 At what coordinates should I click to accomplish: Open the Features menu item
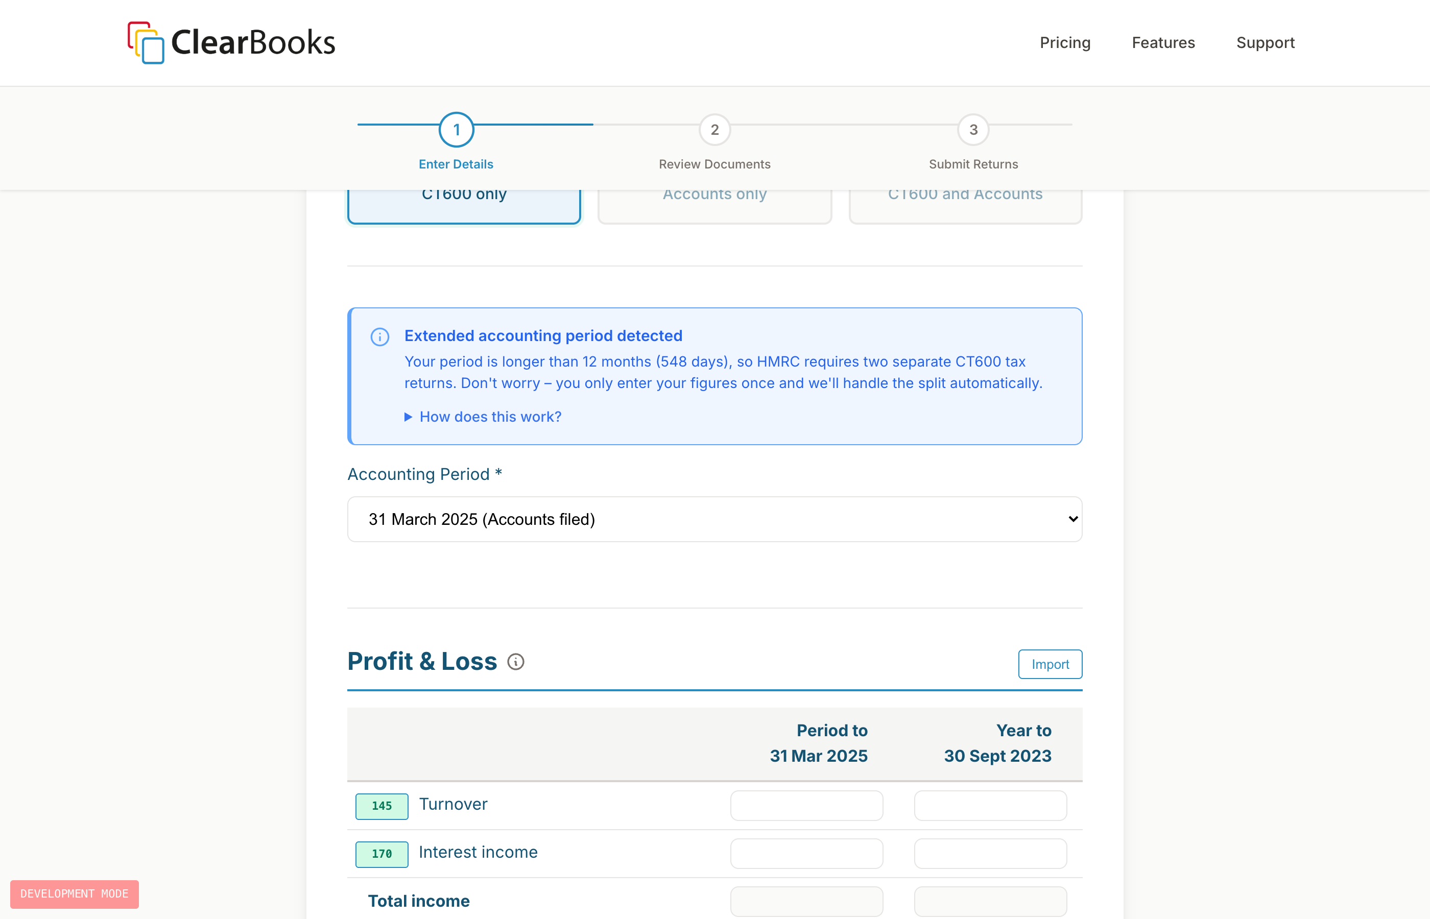tap(1162, 43)
